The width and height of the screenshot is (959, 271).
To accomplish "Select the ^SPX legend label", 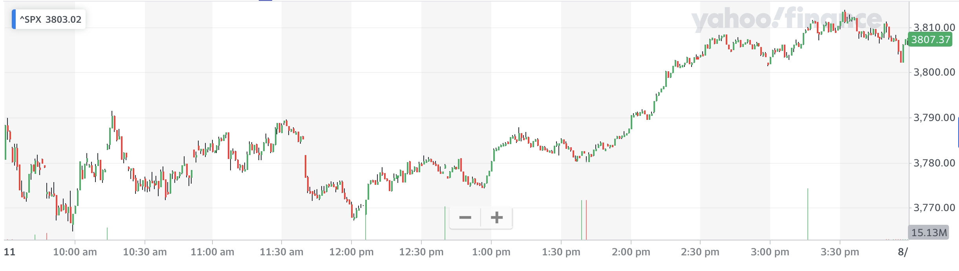I will coord(51,20).
